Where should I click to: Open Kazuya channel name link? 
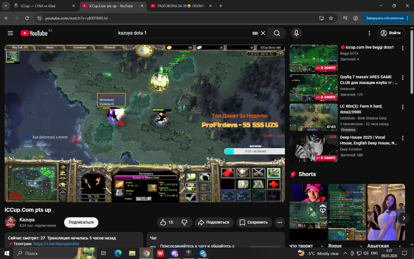27,220
